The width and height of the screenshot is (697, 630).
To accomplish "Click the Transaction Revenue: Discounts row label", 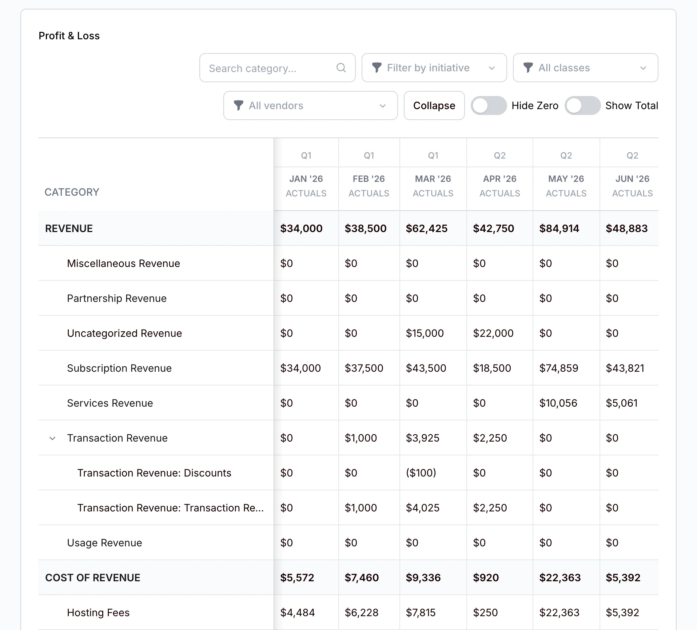I will click(x=154, y=473).
